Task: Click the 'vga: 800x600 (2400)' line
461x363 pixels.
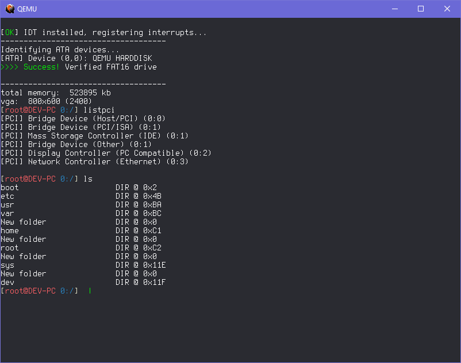Action: pyautogui.click(x=47, y=101)
